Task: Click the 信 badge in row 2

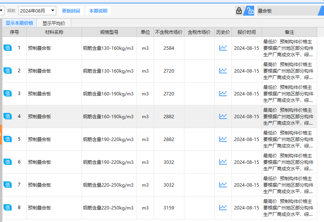Action: (x=8, y=71)
